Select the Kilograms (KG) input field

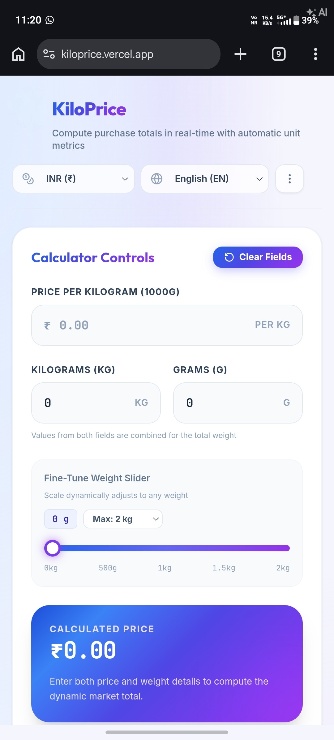click(x=96, y=403)
